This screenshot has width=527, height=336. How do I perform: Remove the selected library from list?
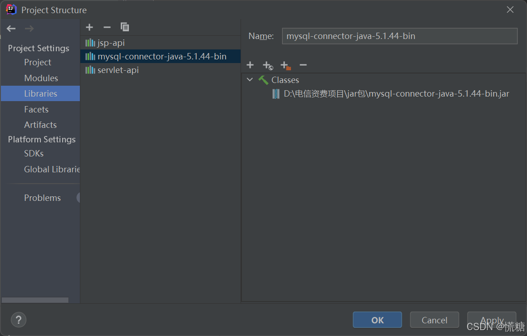[107, 27]
